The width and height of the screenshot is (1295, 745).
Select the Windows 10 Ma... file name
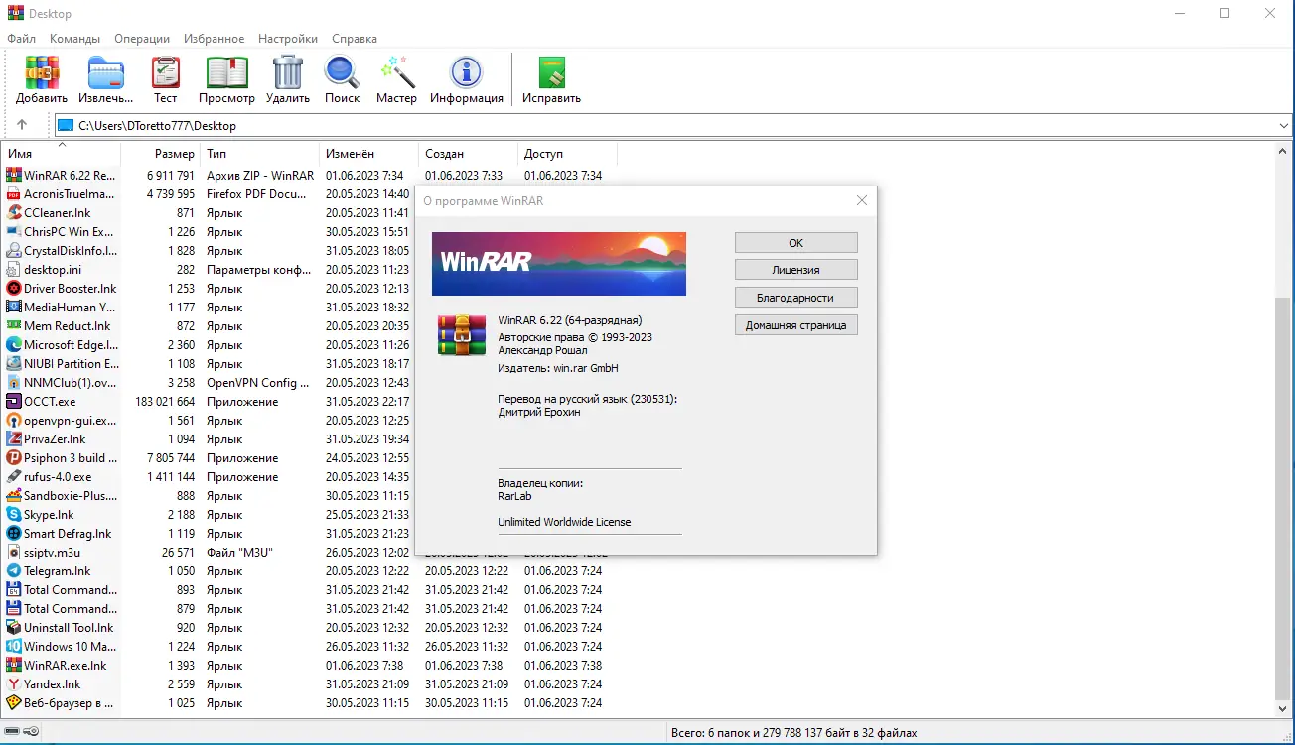pos(70,647)
